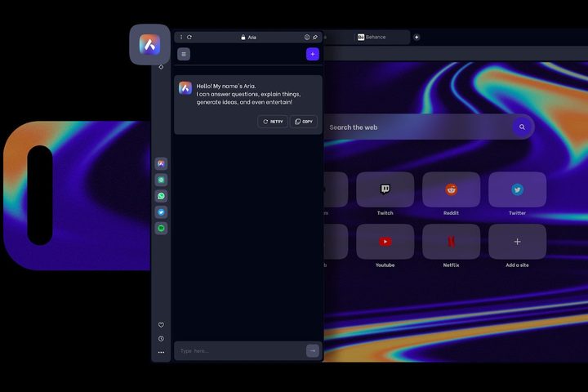Open the Netflix speed dial tile

pos(451,242)
